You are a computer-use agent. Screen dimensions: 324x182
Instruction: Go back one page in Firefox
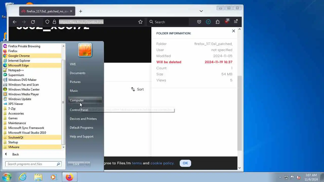pos(15,22)
